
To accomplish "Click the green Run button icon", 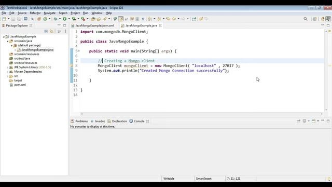I will coord(64,19).
